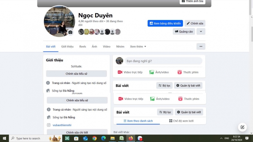The height and width of the screenshot is (142, 253).
Task: Click the Instagram icon beside vubaothiennhi
Action: pos(49,125)
